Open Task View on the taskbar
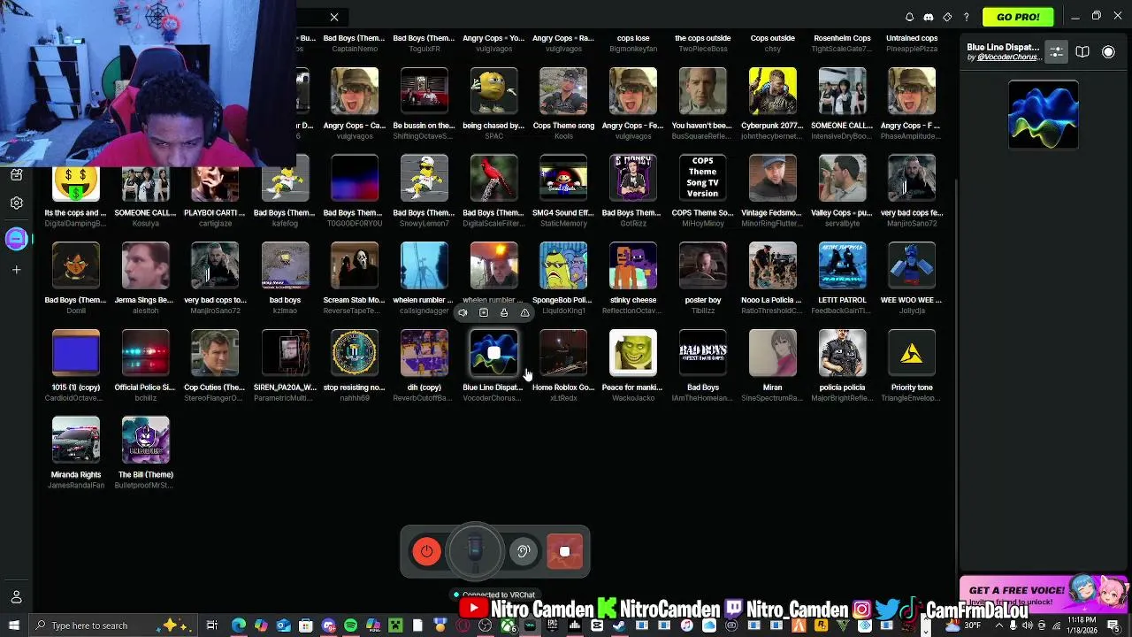 click(x=212, y=625)
